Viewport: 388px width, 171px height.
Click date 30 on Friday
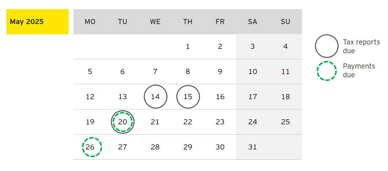click(220, 147)
